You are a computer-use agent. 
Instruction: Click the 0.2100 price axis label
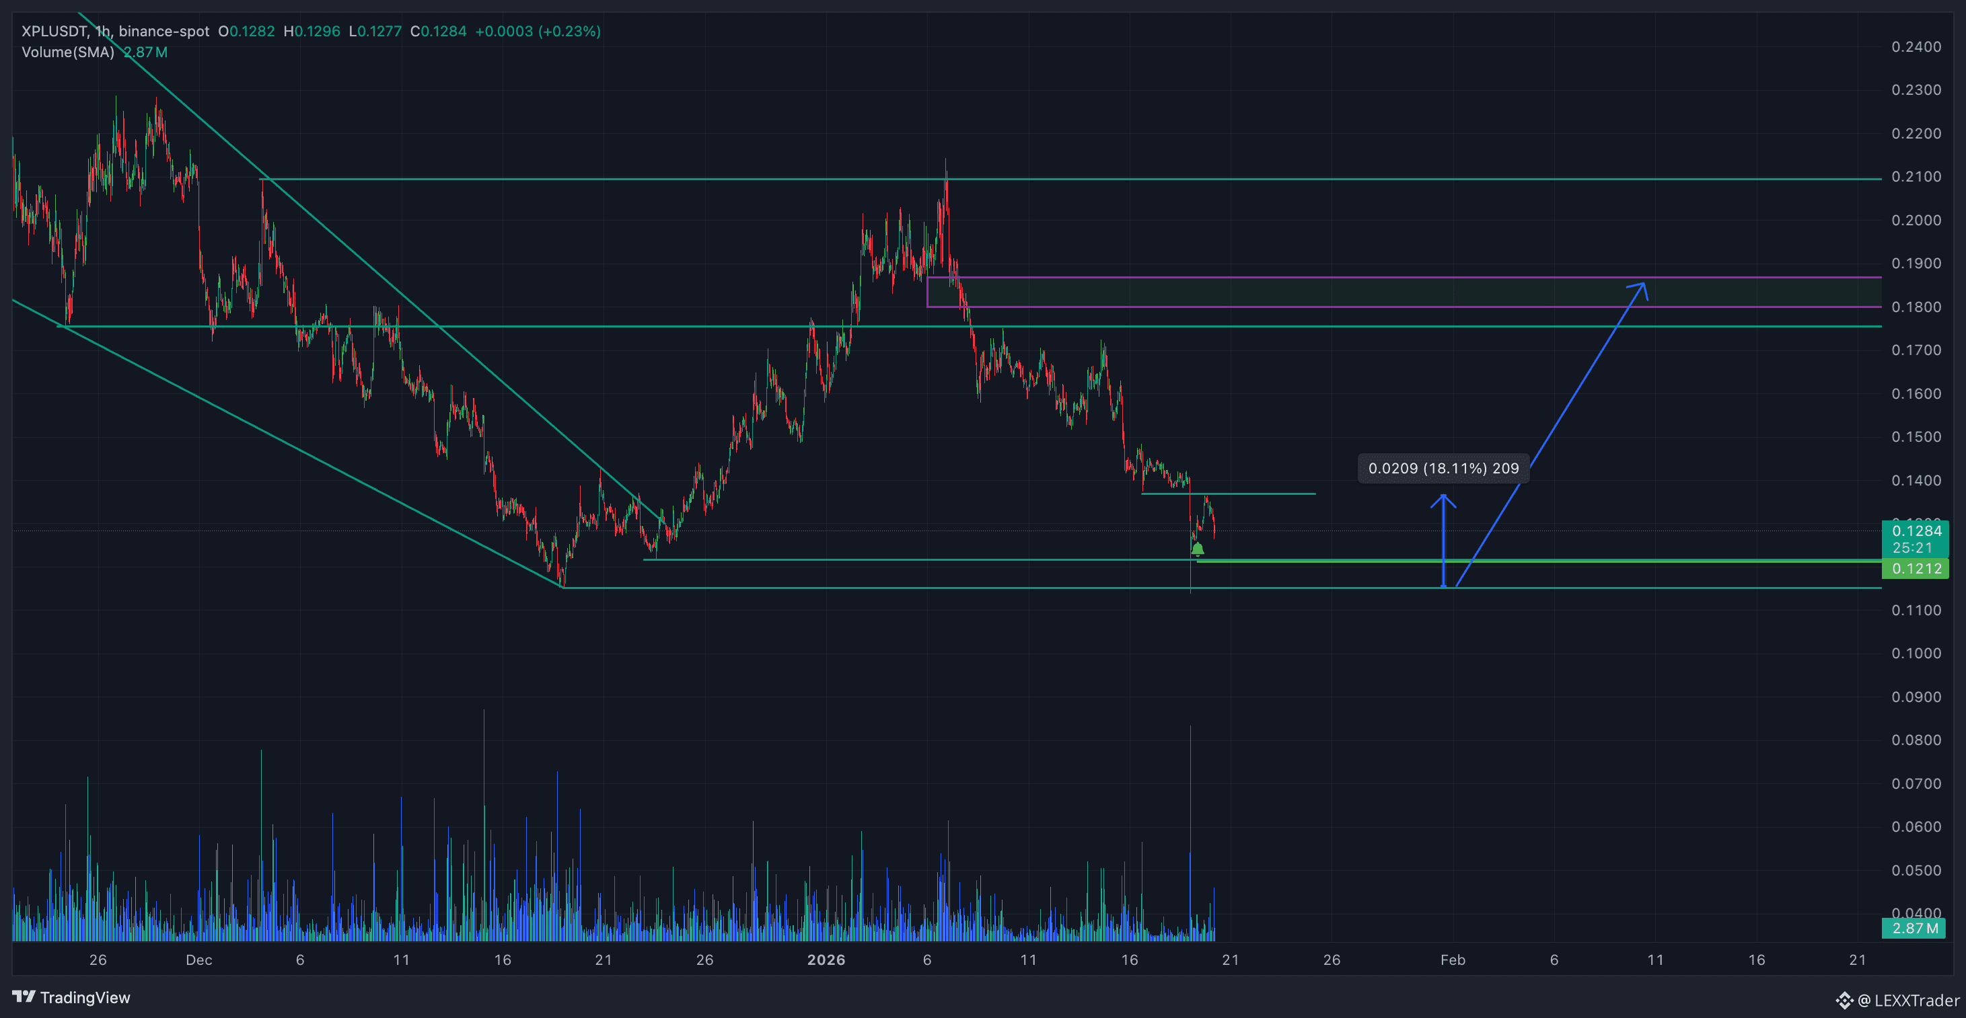coord(1916,177)
